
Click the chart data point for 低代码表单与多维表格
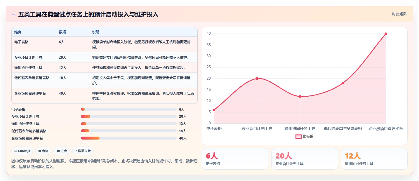tap(343, 83)
